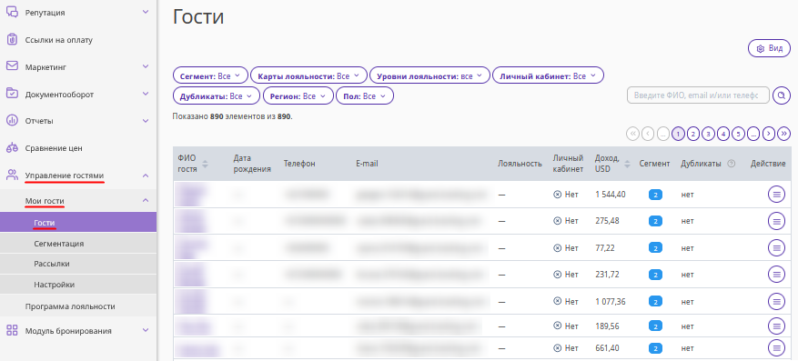The width and height of the screenshot is (798, 361).
Task: Go to page 2
Action: coord(692,134)
